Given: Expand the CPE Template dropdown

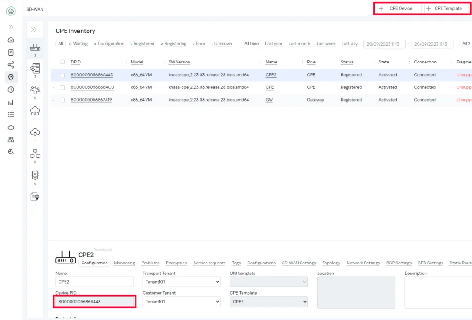Looking at the screenshot, I should [x=268, y=302].
